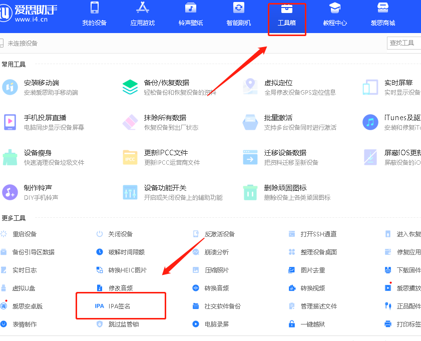
Task: Open 社交软件备份 tool
Action: click(217, 306)
